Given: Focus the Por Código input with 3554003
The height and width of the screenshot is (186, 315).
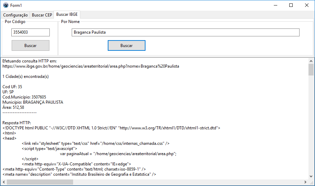Looking at the screenshot, I should point(31,32).
